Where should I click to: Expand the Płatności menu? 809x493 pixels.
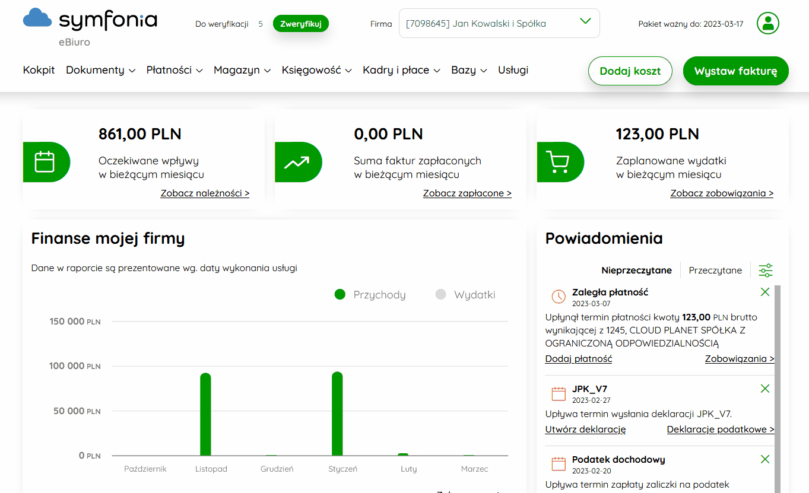coord(175,70)
